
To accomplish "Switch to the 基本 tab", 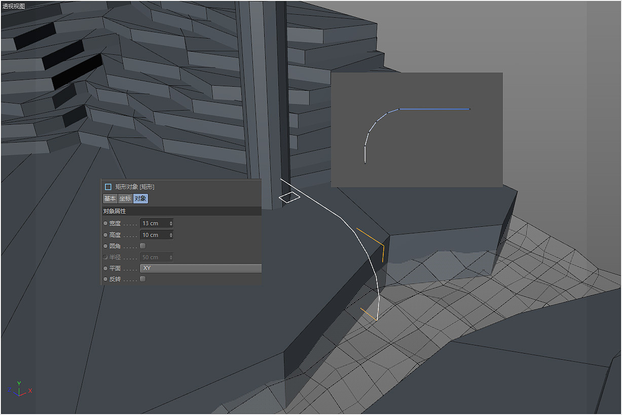I will (110, 199).
